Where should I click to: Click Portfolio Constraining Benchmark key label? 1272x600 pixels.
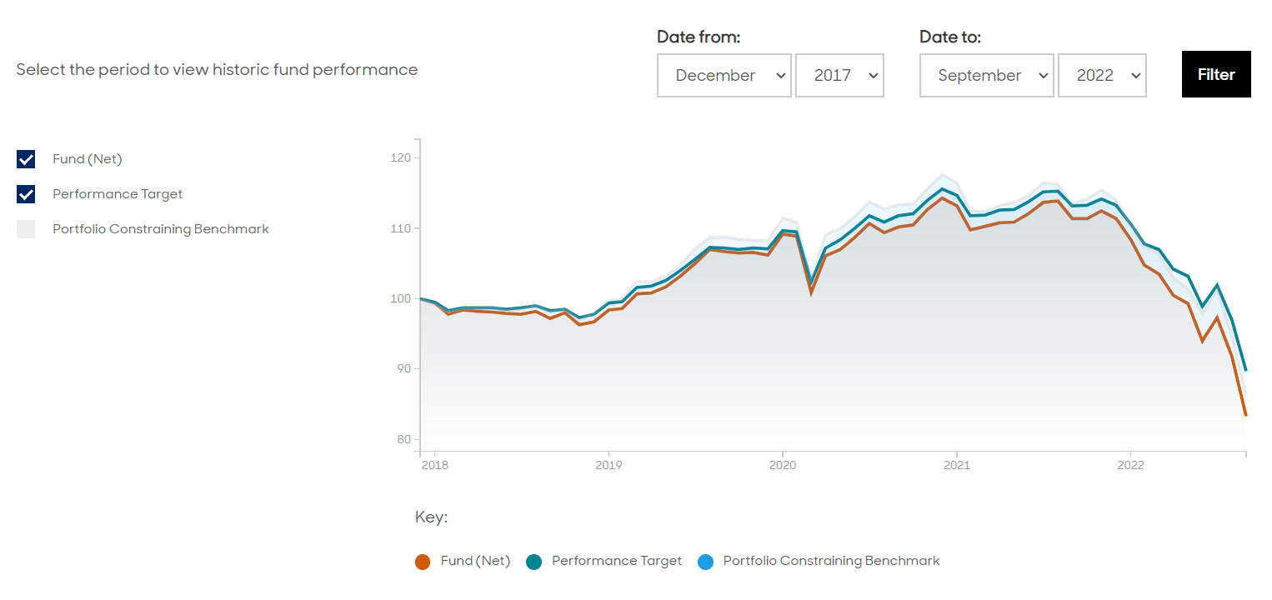831,561
